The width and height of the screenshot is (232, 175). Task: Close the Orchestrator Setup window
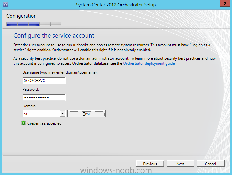click(x=225, y=3)
